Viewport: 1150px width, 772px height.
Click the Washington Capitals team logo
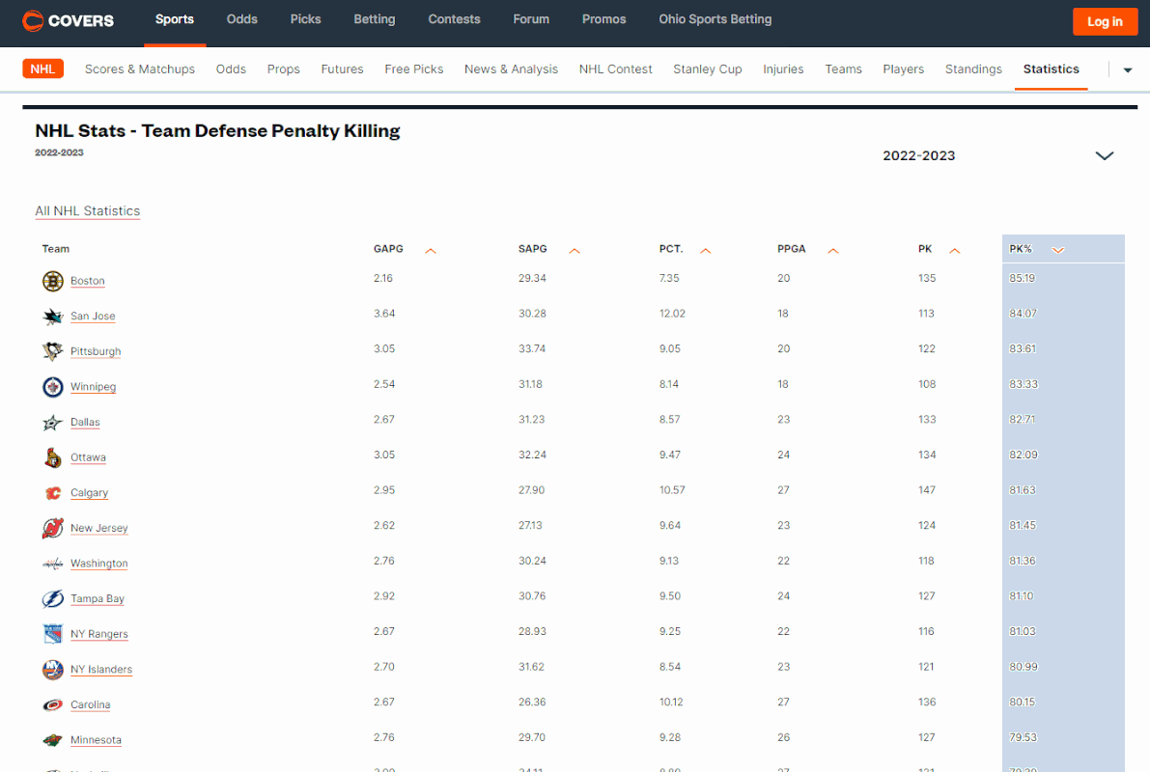coord(53,564)
